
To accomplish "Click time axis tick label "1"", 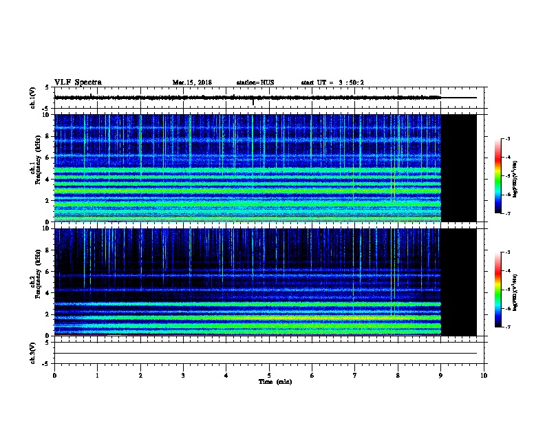I will coord(97,375).
